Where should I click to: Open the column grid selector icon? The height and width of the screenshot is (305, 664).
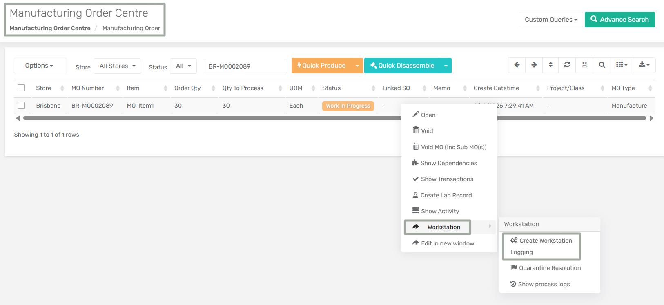[622, 65]
